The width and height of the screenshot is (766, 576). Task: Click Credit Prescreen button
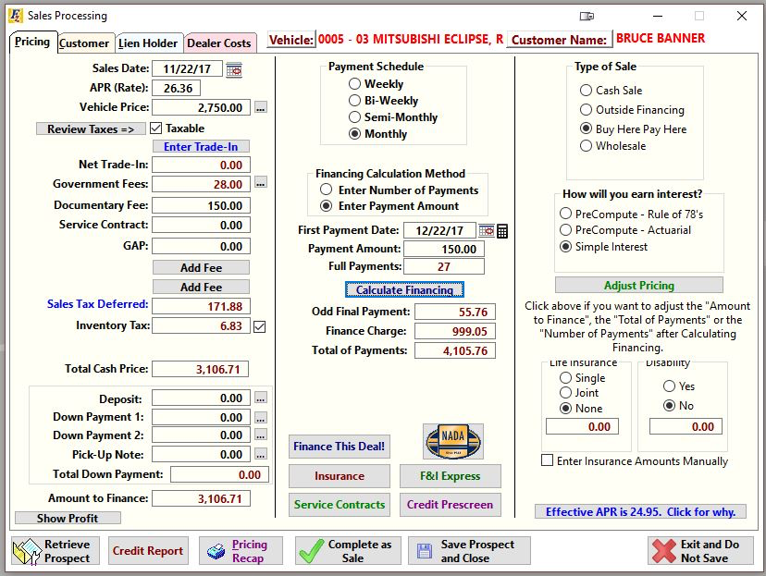(451, 505)
